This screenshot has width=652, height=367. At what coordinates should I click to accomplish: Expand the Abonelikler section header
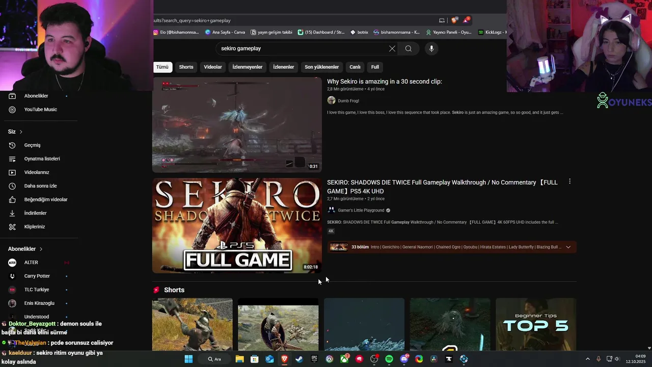(25, 249)
